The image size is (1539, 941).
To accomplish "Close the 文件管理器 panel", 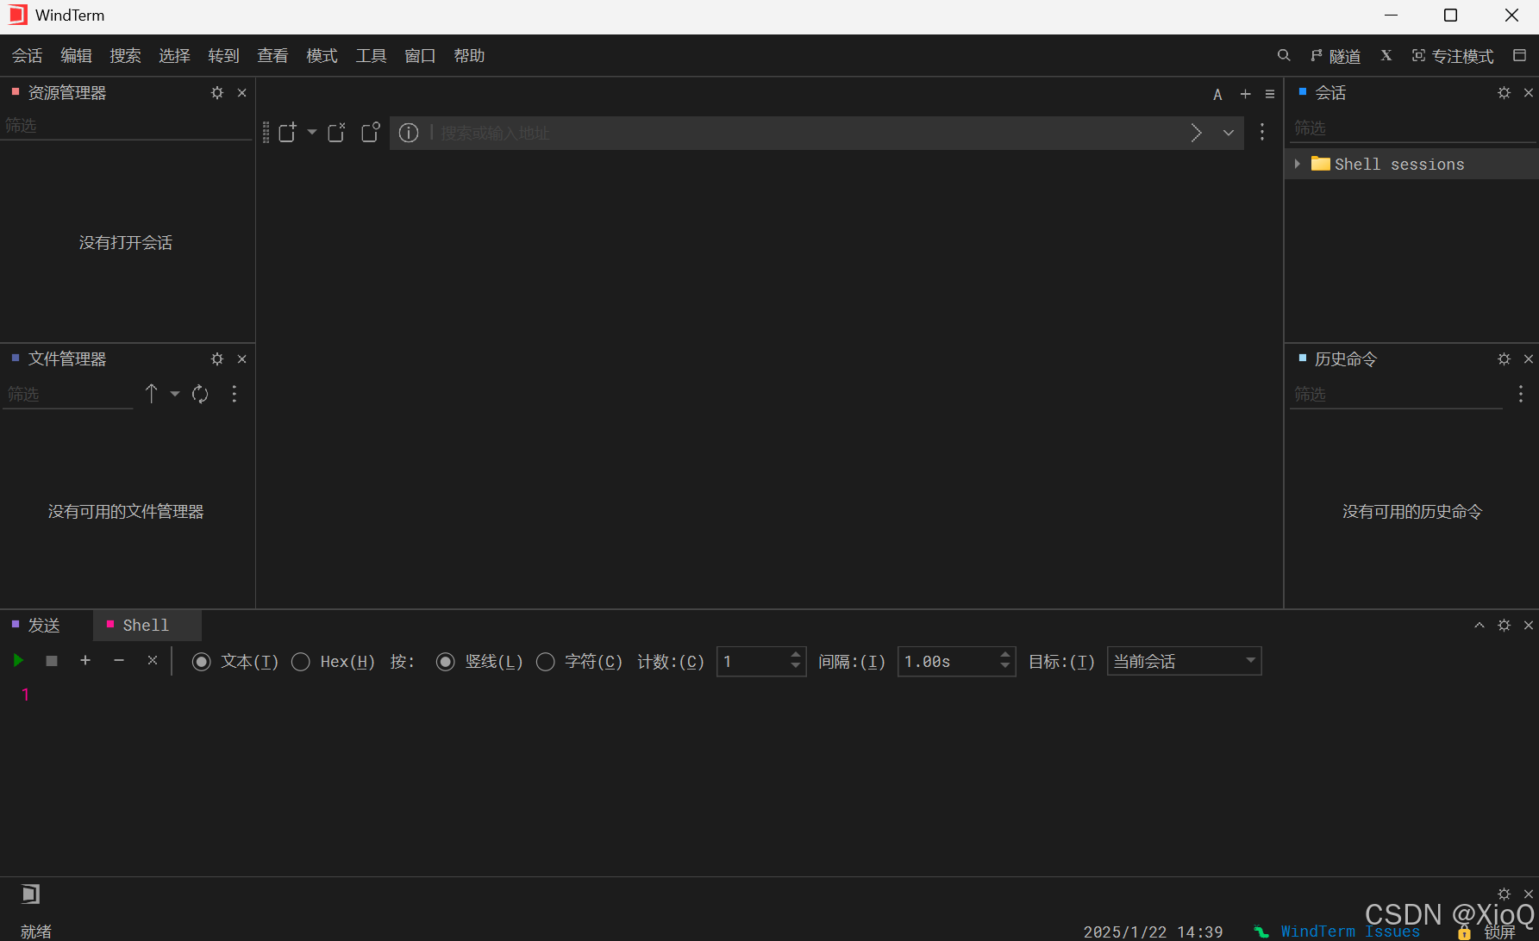I will coord(242,359).
